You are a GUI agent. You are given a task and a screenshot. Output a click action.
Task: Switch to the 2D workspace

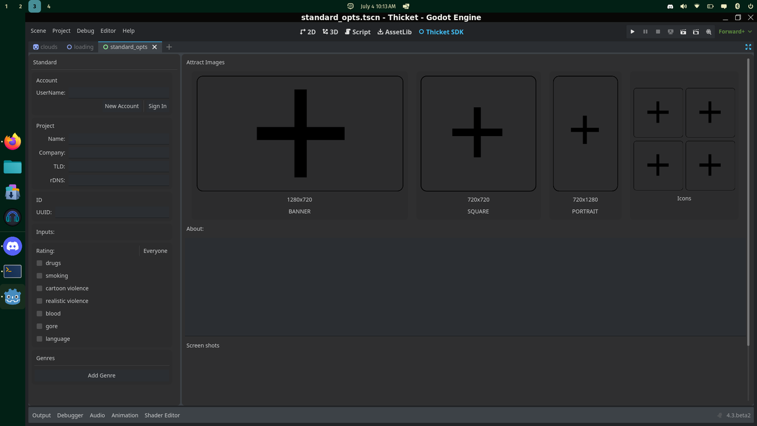308,32
